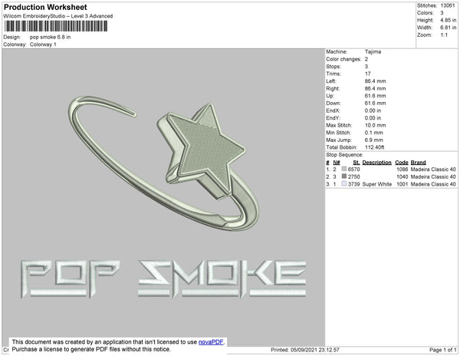Click the 'Printed: 05/09/2021 23.12.57' footer
This screenshot has width=460, height=356.
(x=305, y=350)
